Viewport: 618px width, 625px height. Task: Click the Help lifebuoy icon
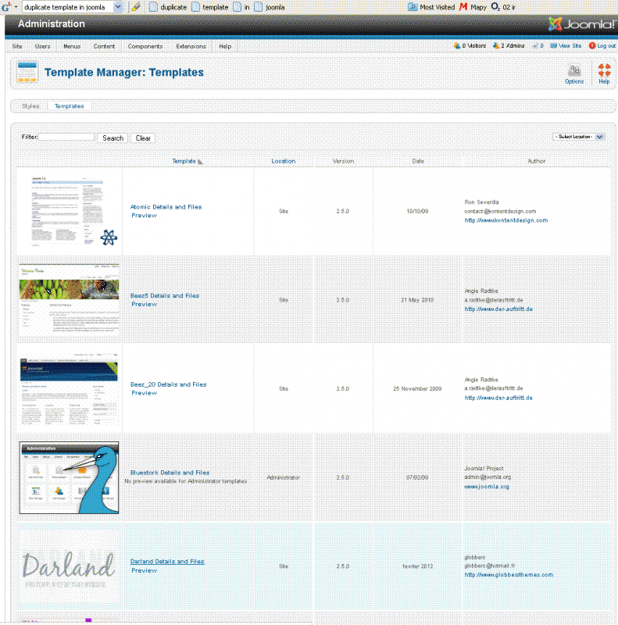[604, 70]
